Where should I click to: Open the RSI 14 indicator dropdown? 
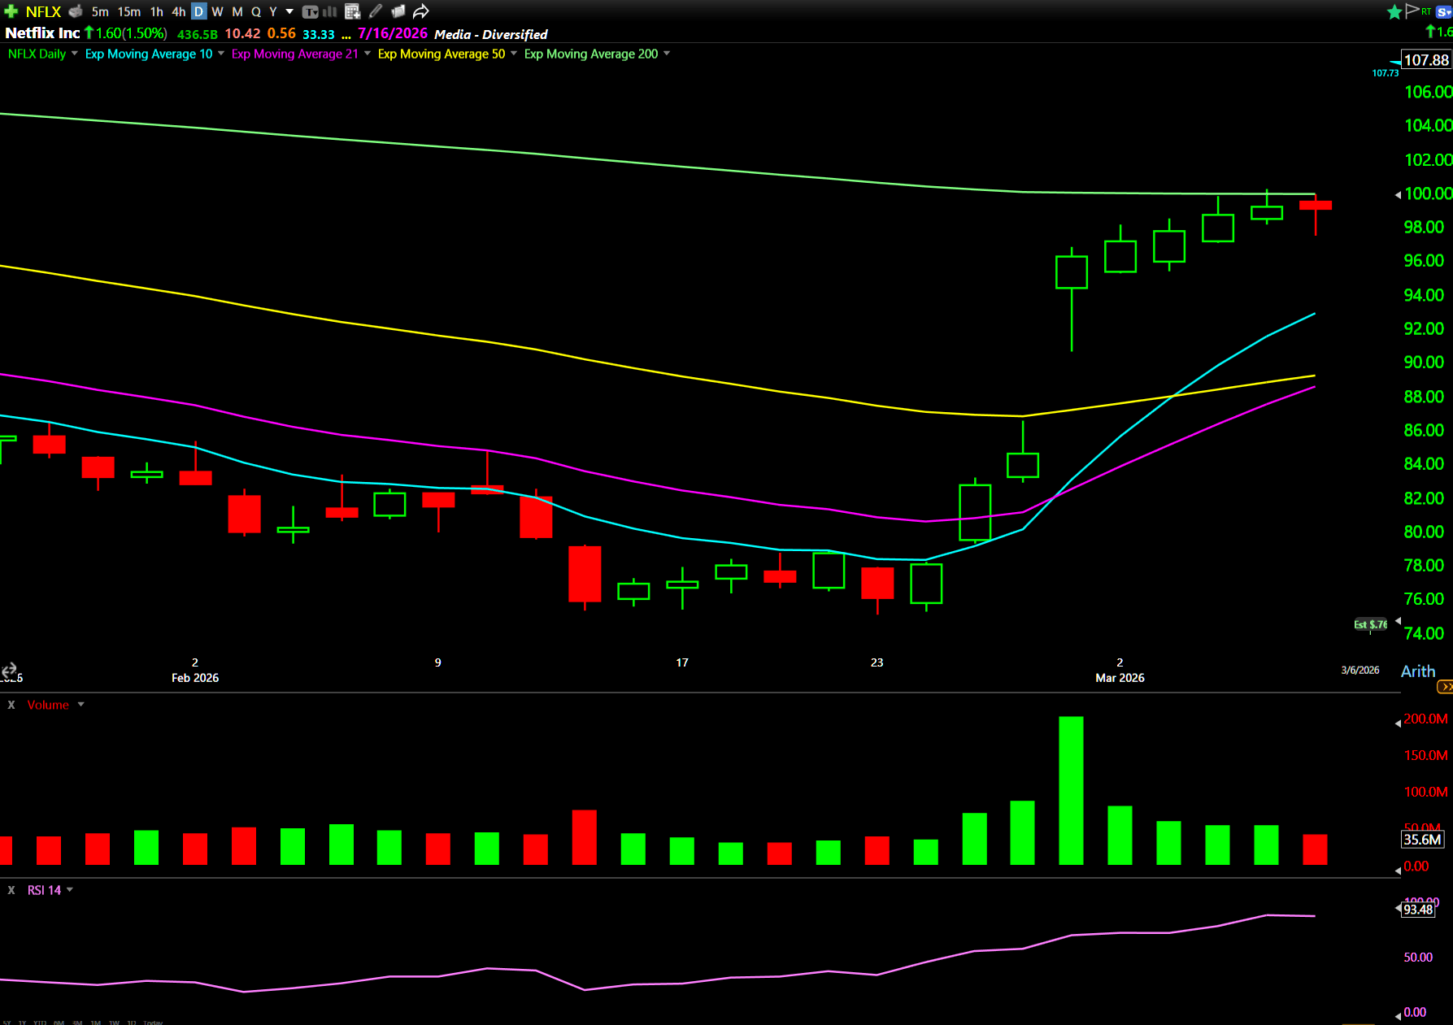click(x=70, y=890)
